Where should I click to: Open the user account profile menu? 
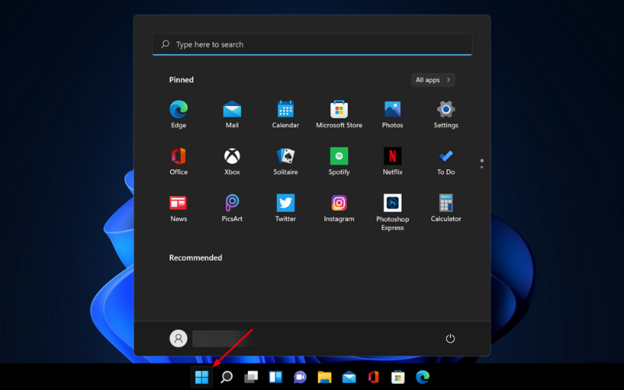pos(179,339)
